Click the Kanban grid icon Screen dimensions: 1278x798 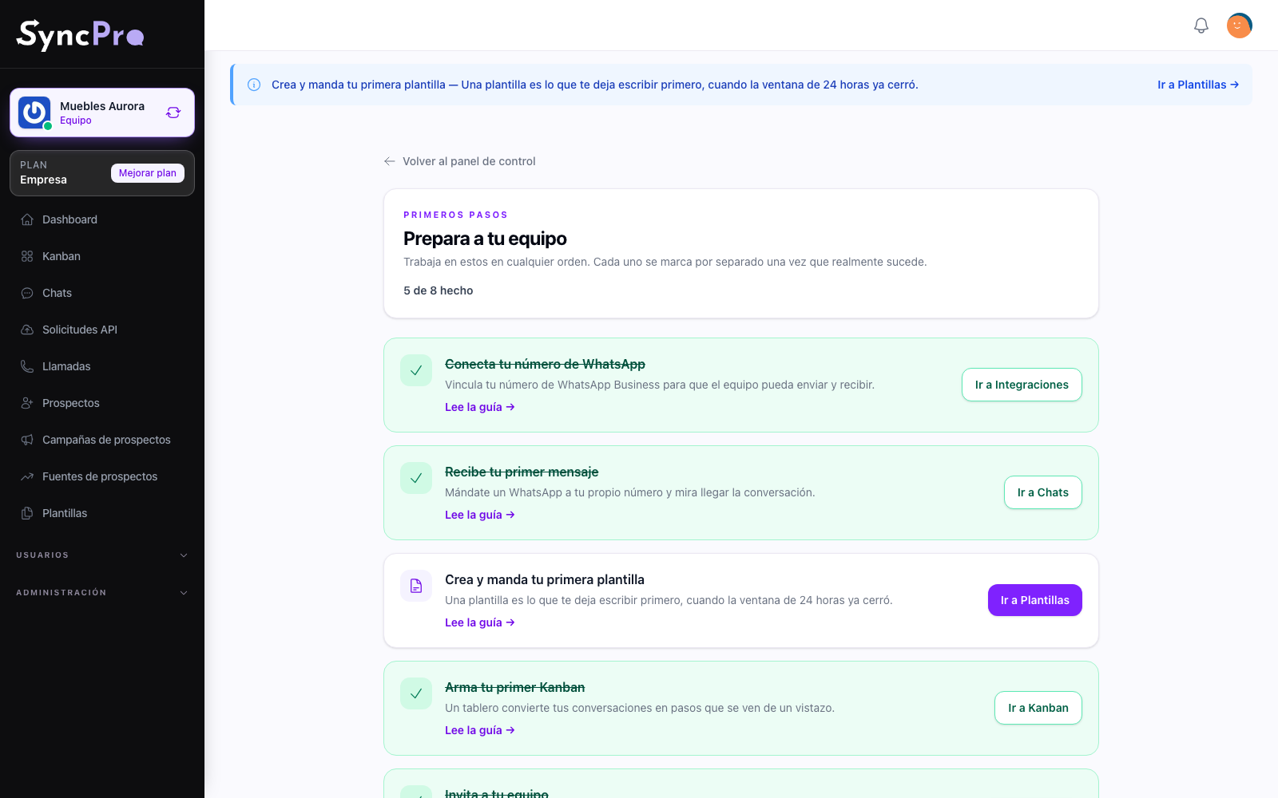click(27, 256)
